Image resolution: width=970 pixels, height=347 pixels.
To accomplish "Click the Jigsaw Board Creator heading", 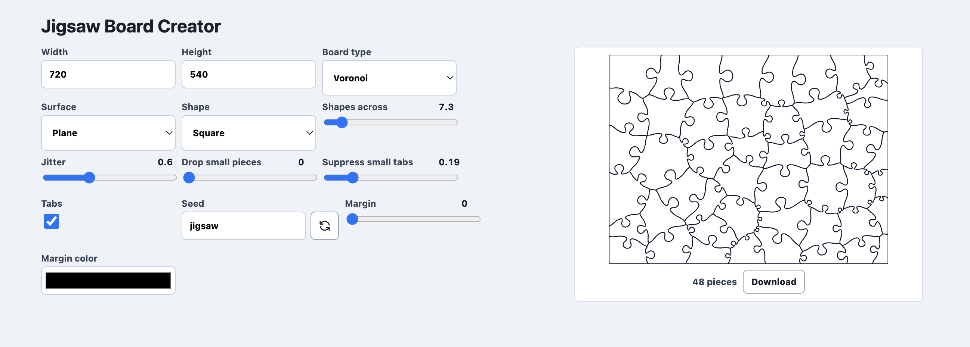I will (131, 26).
